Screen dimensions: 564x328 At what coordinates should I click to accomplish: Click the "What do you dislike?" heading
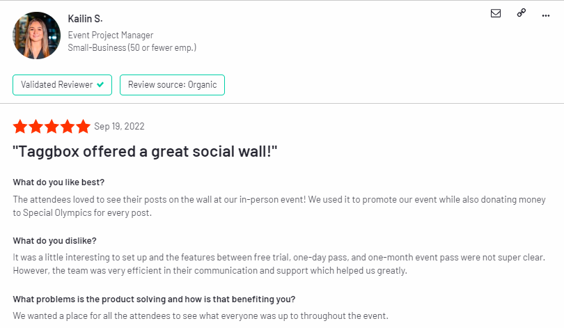(54, 241)
